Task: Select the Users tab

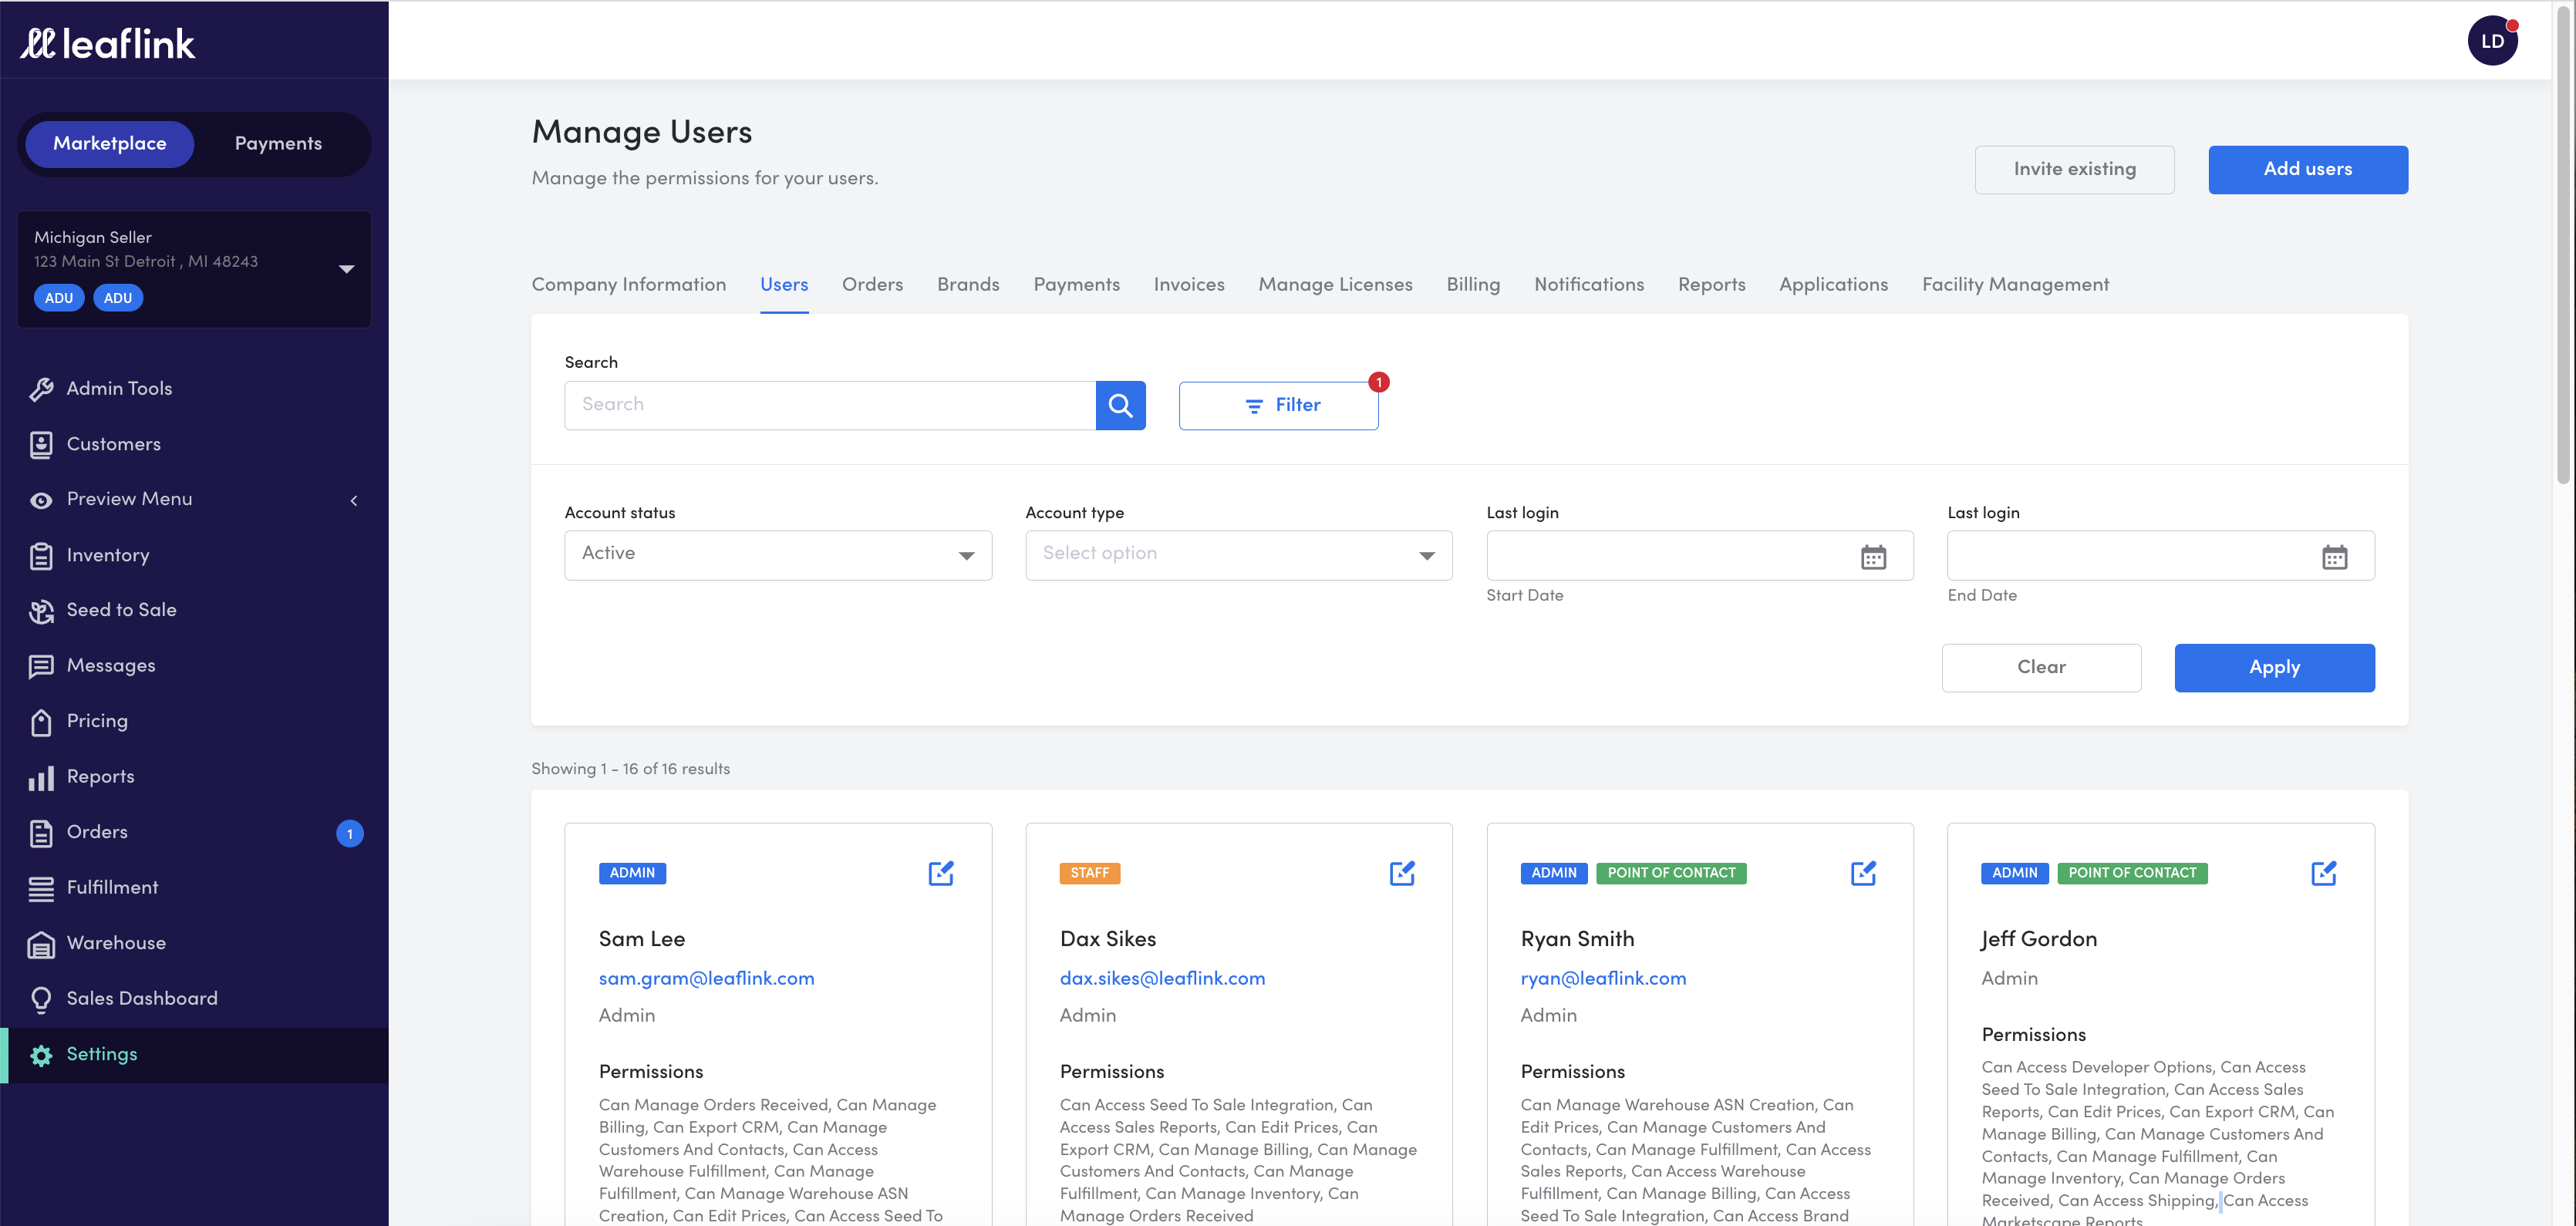Action: point(784,285)
